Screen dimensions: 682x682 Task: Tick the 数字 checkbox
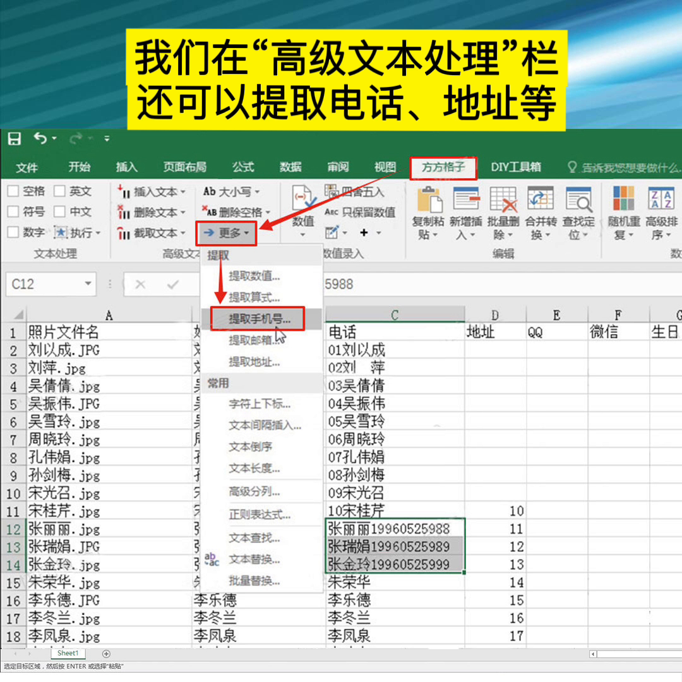[13, 232]
